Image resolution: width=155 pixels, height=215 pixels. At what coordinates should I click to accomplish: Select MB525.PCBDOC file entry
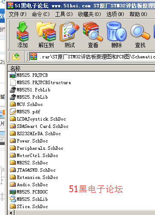pos(29,192)
